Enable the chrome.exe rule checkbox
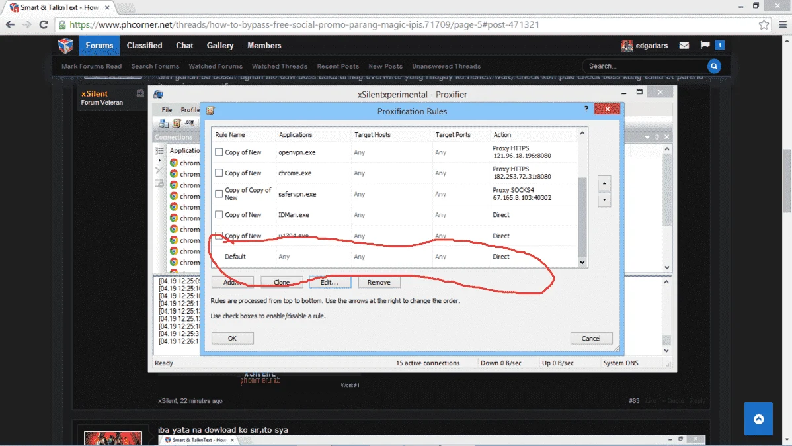Screen dimensions: 792x446 219,173
